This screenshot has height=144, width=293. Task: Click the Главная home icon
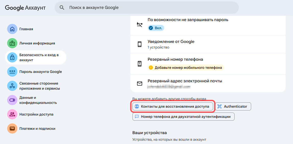pos(12,29)
